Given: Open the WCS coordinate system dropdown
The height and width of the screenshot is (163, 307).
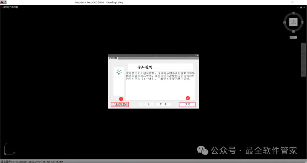Looking at the screenshot, I should (293, 37).
